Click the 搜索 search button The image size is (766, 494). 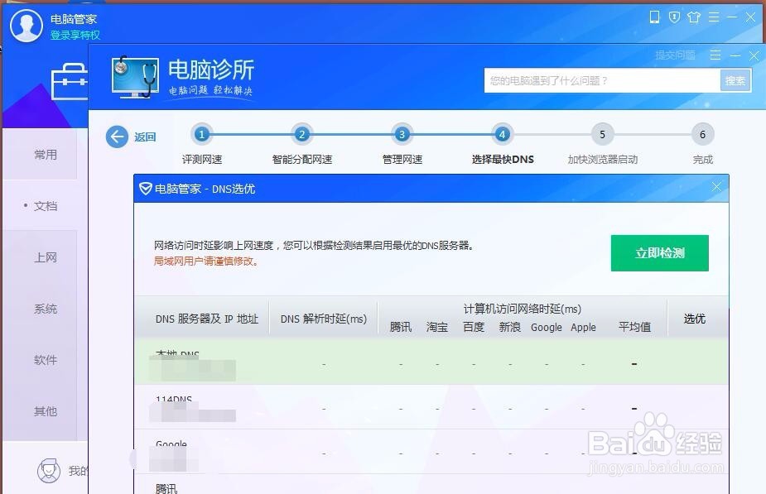735,80
